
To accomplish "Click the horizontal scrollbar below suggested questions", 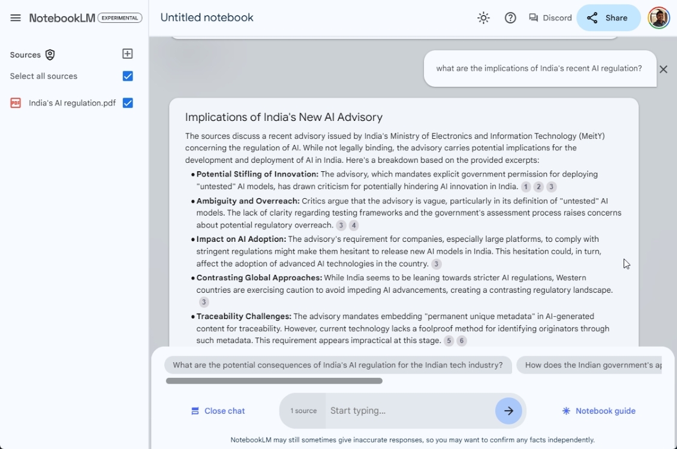I will [x=274, y=381].
